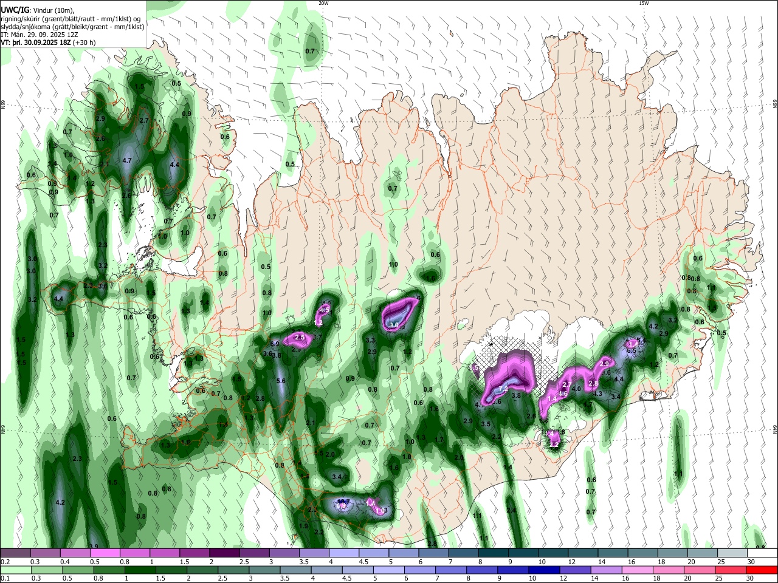Click the 'IT: Mán. 29. 09. 2025 12Z' line

click(40, 35)
